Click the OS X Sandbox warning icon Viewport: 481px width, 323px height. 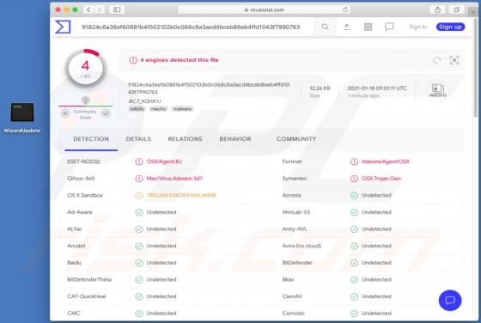pos(139,195)
